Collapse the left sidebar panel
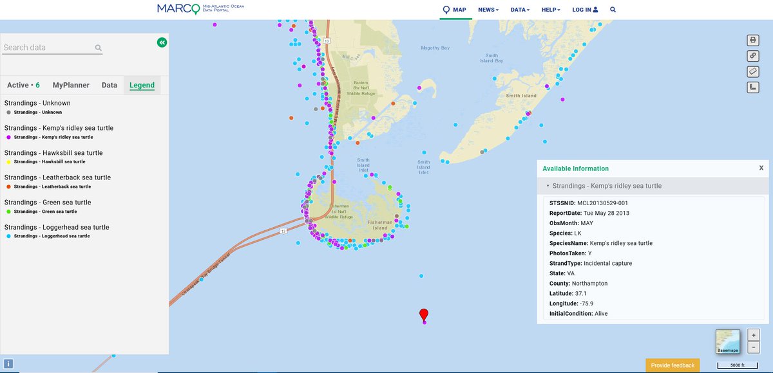This screenshot has width=773, height=373. (x=162, y=42)
